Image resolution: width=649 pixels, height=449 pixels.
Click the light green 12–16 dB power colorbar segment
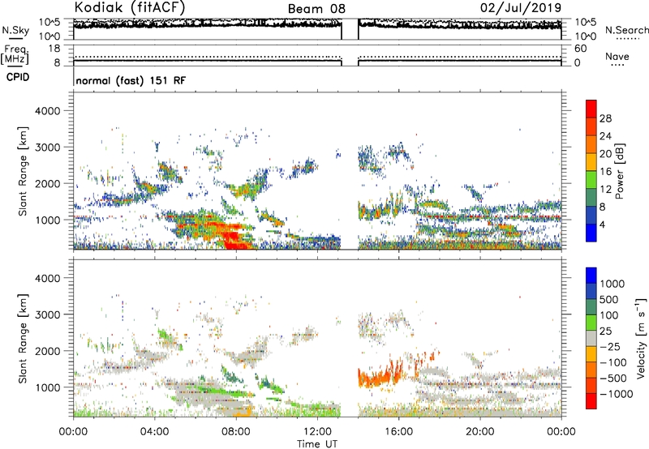tap(591, 180)
